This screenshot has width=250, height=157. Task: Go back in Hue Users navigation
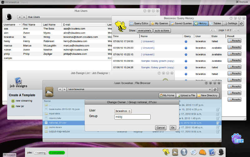click(19, 17)
